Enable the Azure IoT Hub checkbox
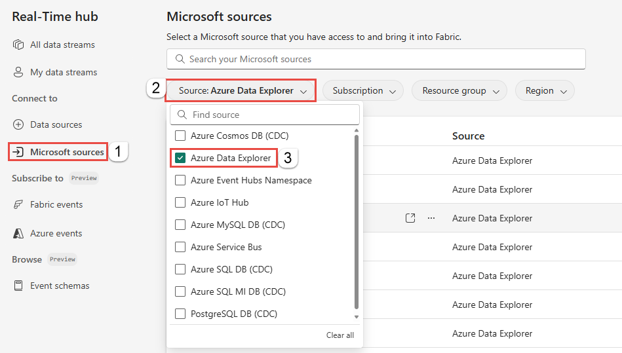This screenshot has height=353, width=622. click(x=180, y=202)
